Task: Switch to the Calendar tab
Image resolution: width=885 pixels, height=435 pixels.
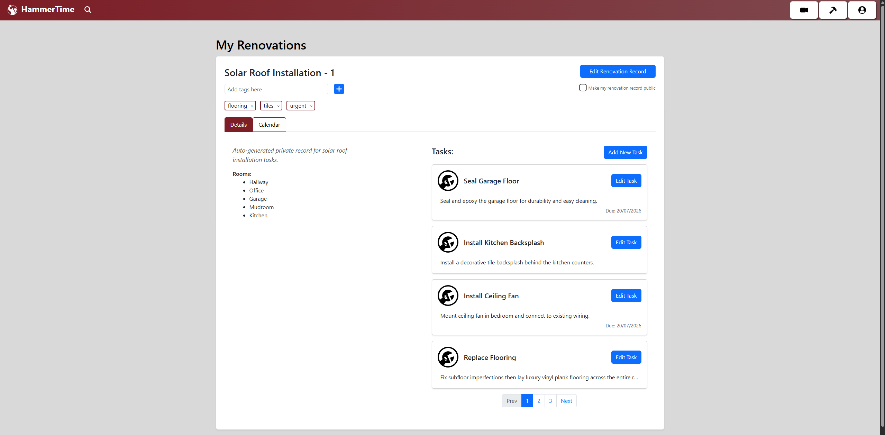Action: click(x=269, y=125)
